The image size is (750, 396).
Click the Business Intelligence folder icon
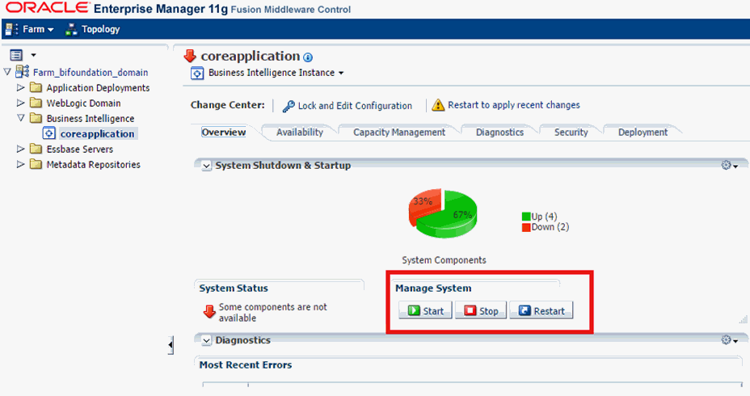(36, 118)
